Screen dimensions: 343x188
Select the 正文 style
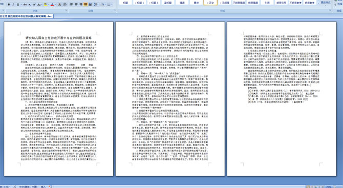(x=210, y=3)
